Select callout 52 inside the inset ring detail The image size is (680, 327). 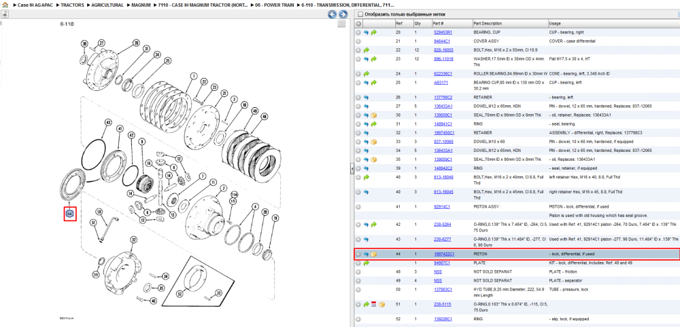point(180,294)
